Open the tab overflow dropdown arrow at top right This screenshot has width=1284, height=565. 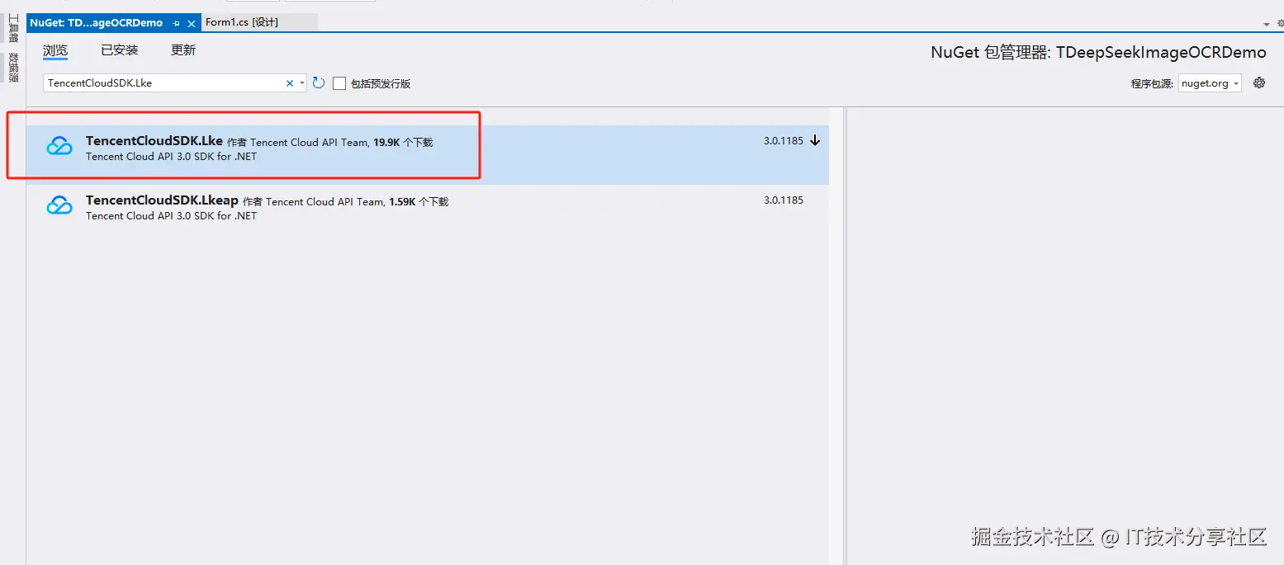click(1267, 25)
